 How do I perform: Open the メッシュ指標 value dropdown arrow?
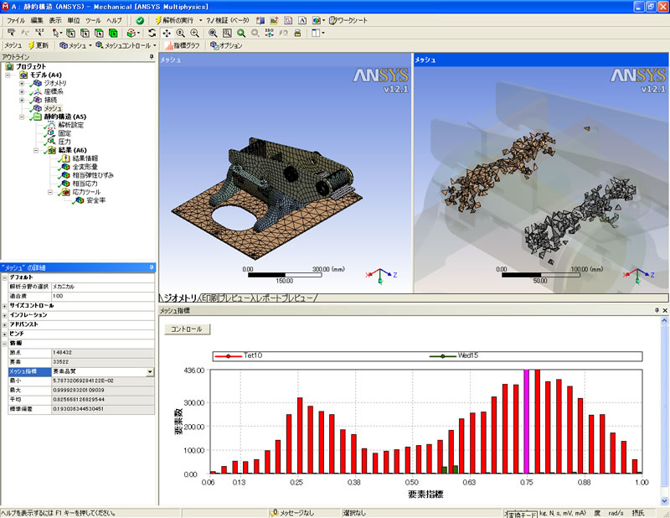tap(150, 371)
